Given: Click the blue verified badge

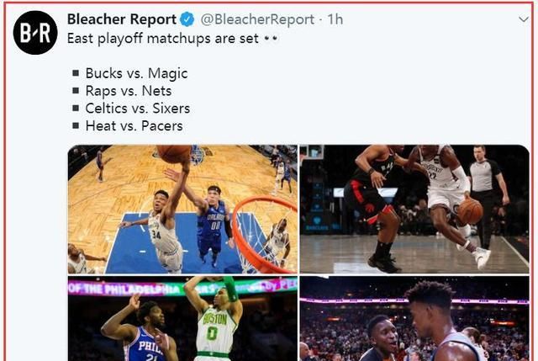Looking at the screenshot, I should coord(187,19).
